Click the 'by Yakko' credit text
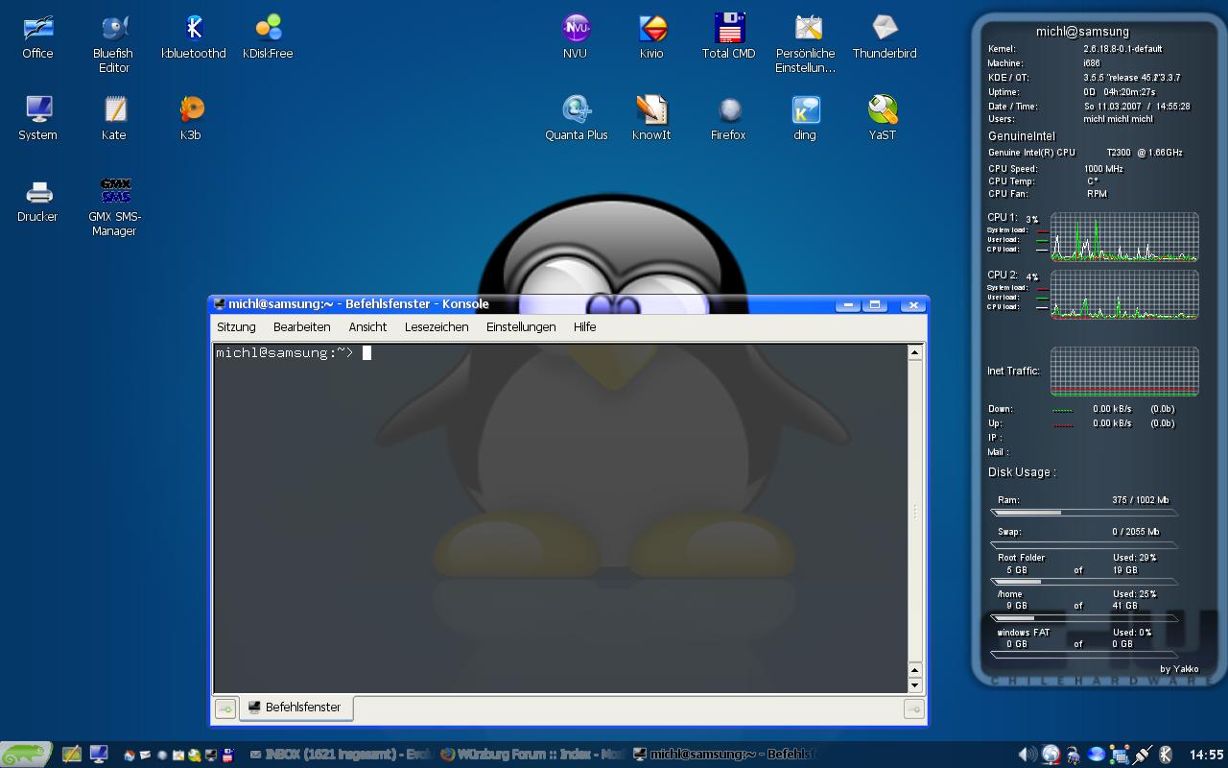 (1179, 669)
